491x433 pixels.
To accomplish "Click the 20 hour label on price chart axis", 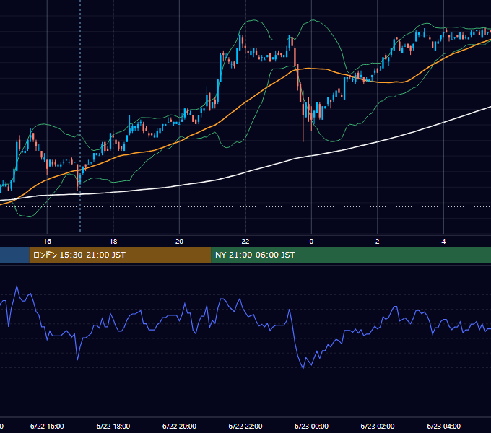I will click(179, 242).
